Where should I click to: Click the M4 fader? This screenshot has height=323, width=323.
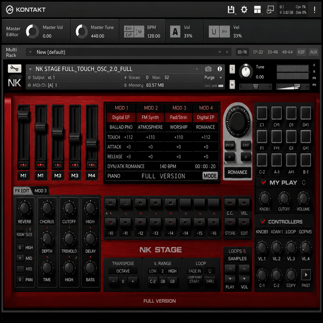tap(92, 143)
